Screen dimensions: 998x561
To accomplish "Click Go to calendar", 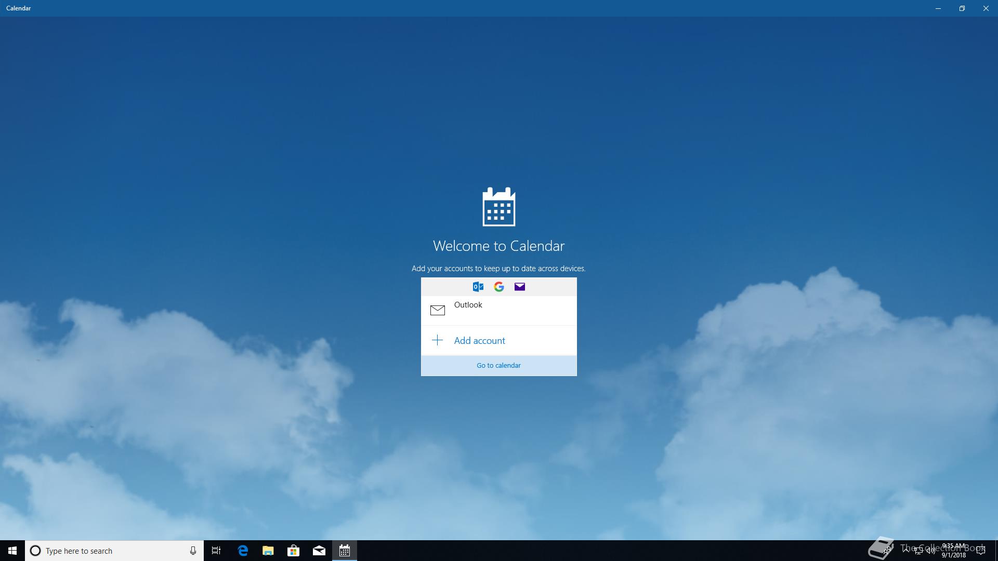I will [499, 366].
